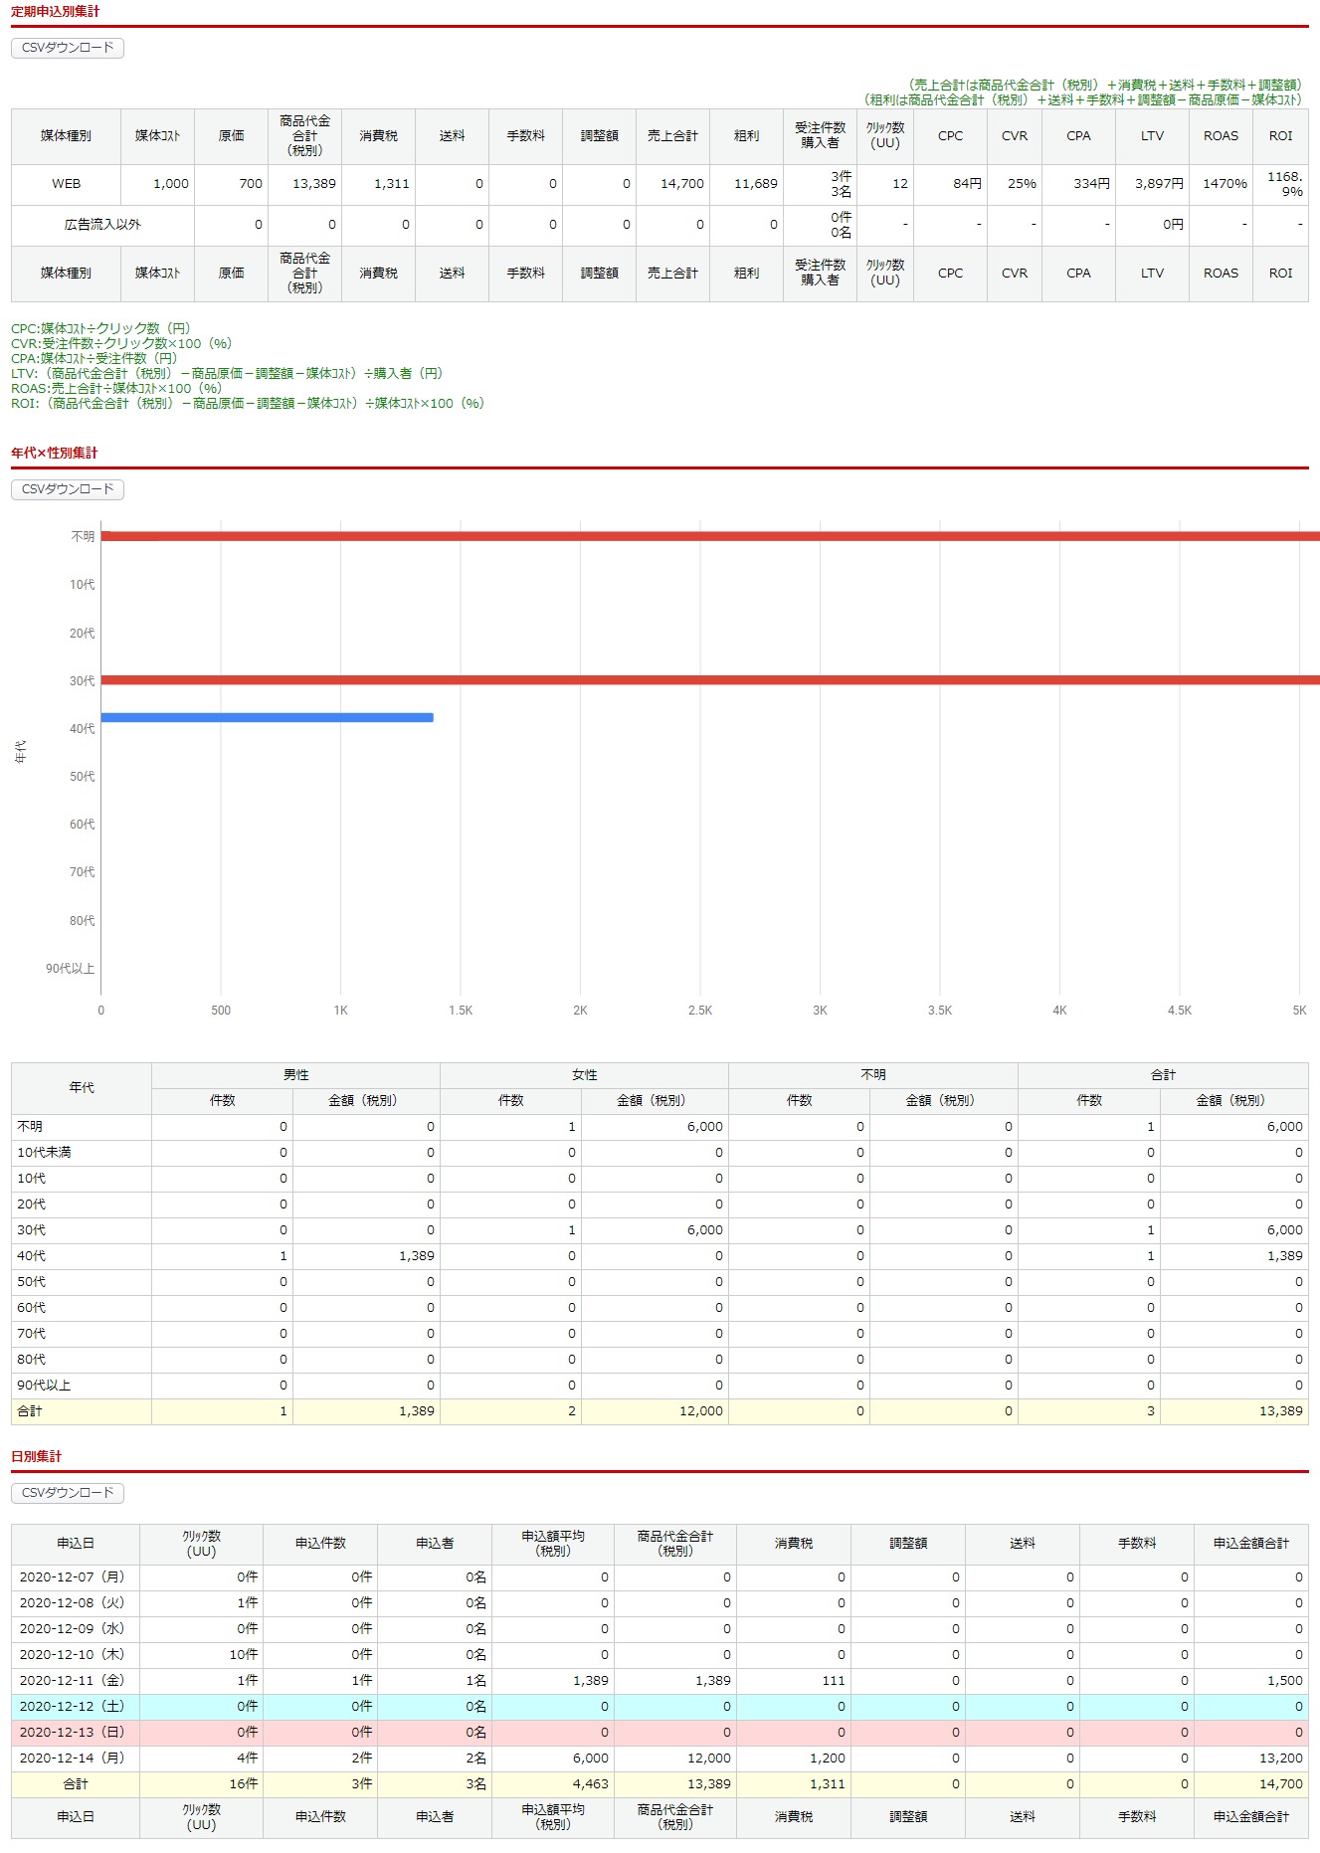
Task: Click the red 不明 bar in the chart
Action: pyautogui.click(x=710, y=536)
